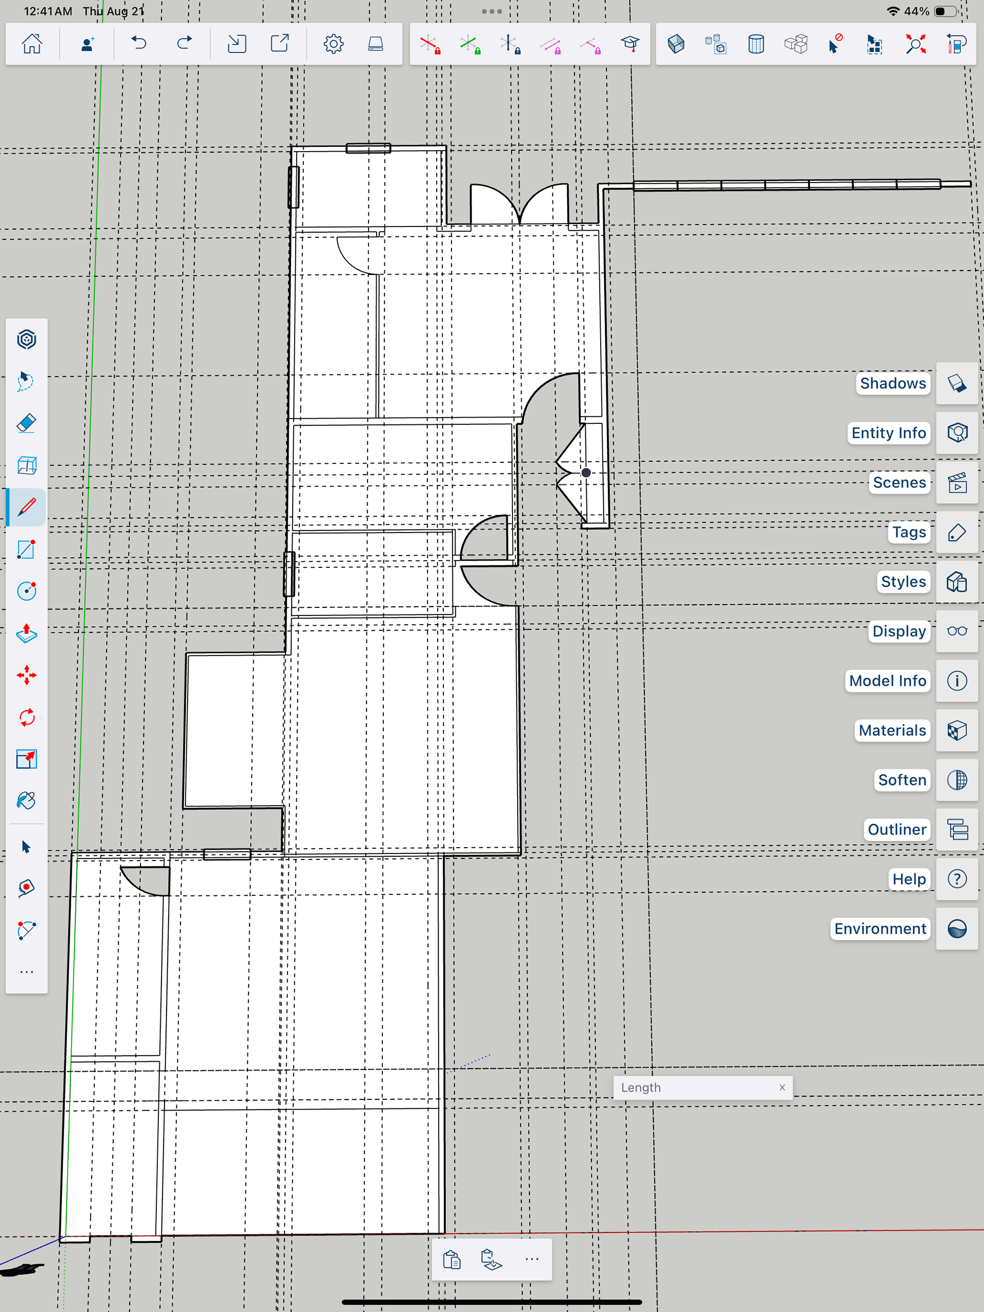Expand more options in bottom paste bar
This screenshot has width=984, height=1312.
click(532, 1259)
